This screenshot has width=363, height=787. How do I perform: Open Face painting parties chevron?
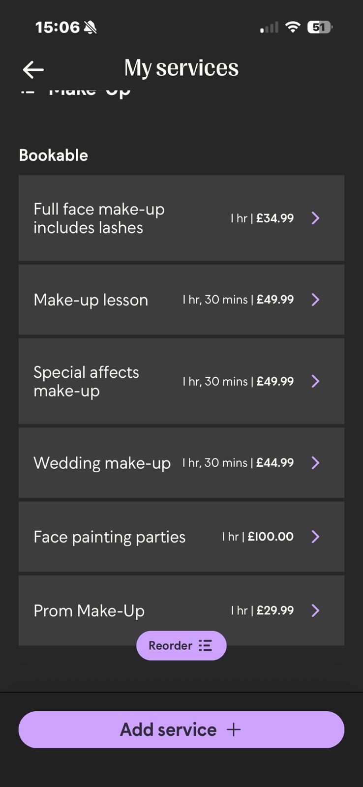[316, 537]
